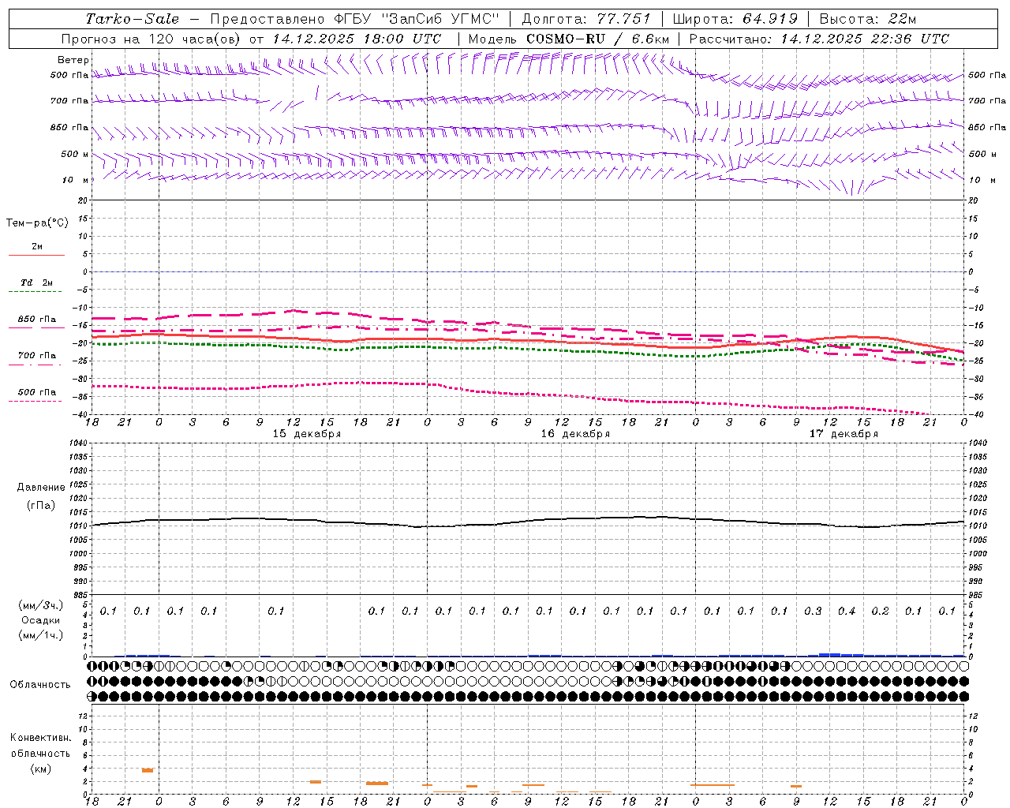
Task: Click the 700 гПа temperature legend entry
Action: coord(36,356)
